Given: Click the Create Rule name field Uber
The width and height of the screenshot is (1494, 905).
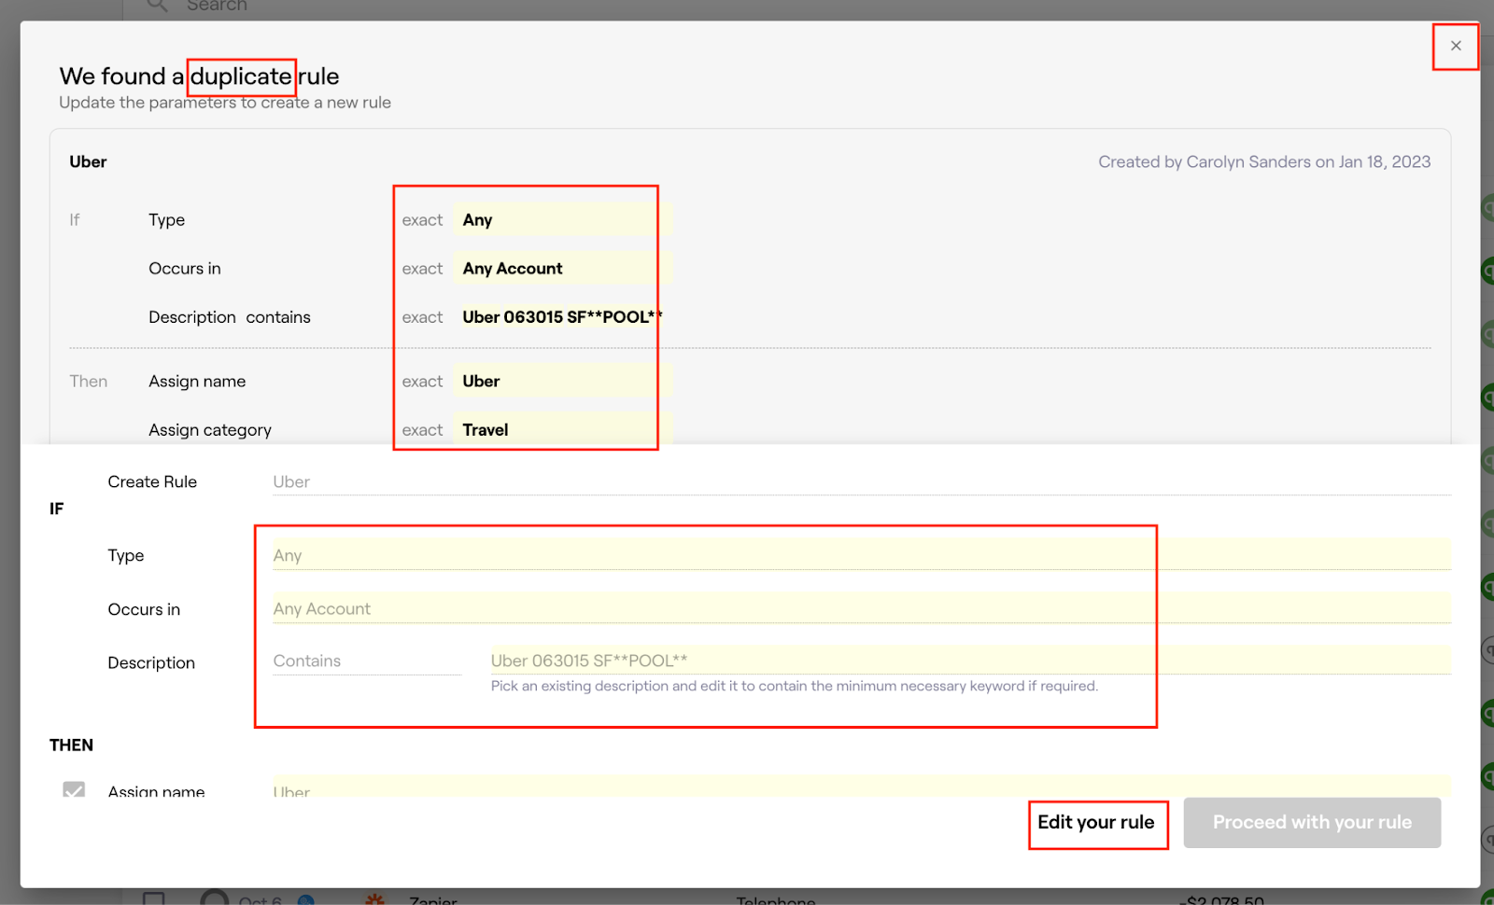Looking at the screenshot, I should 861,481.
